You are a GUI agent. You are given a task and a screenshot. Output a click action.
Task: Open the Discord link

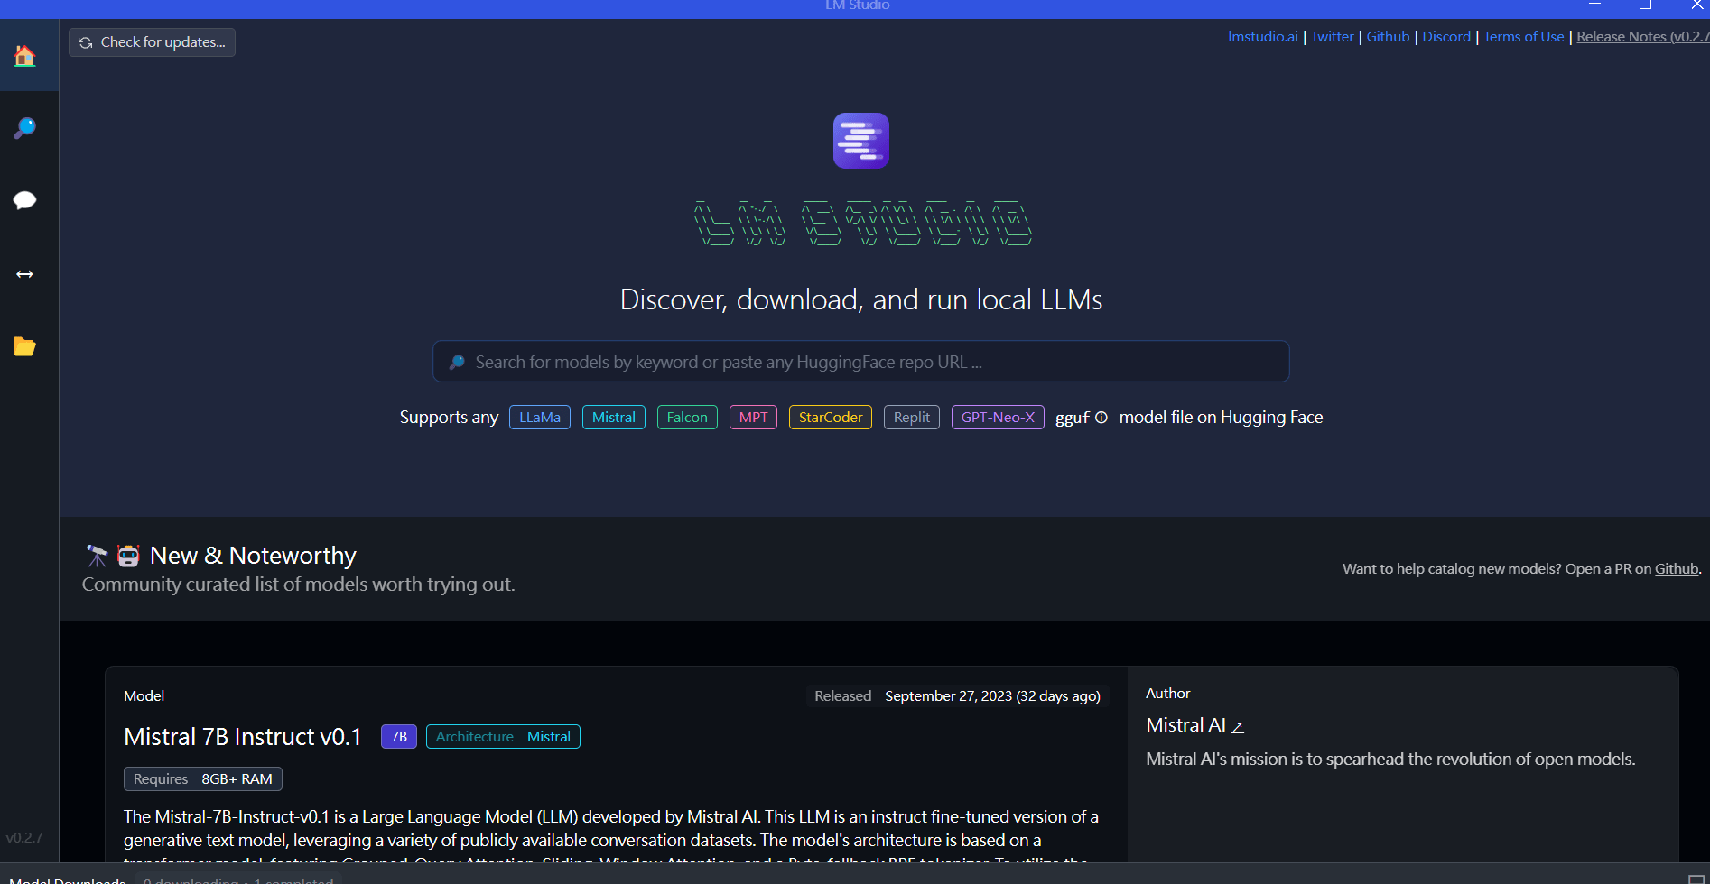[1446, 37]
